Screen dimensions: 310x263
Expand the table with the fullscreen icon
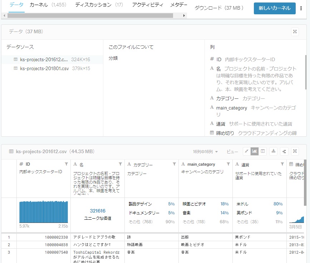pyautogui.click(x=295, y=151)
